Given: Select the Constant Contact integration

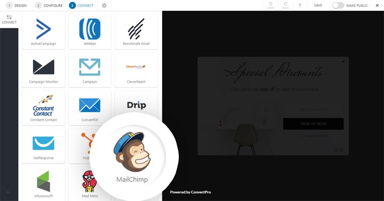Looking at the screenshot, I should 43,108.
